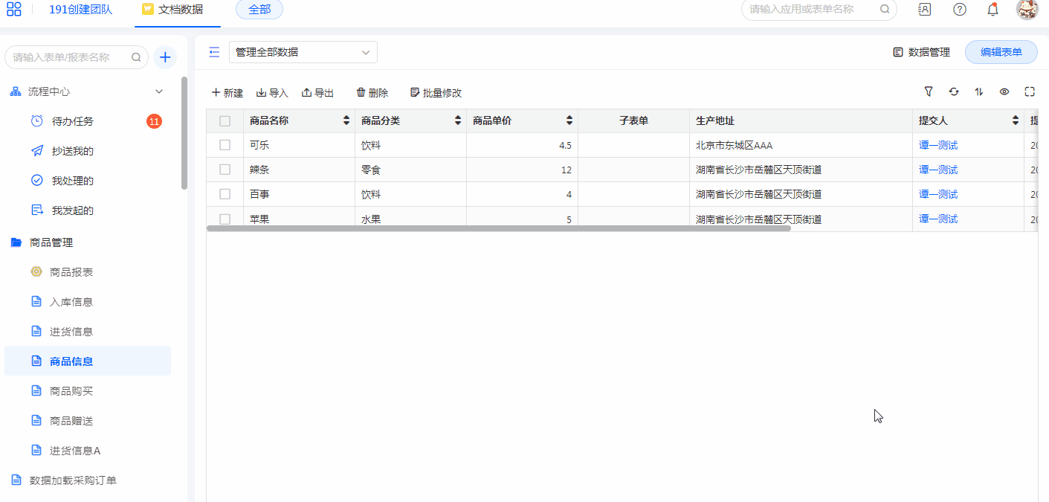Viewport: 1049px width, 502px height.
Task: Open the contacts address book icon
Action: (x=925, y=10)
